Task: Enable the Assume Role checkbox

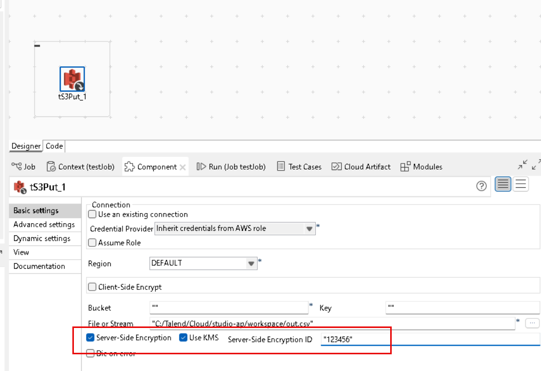Action: [x=92, y=242]
